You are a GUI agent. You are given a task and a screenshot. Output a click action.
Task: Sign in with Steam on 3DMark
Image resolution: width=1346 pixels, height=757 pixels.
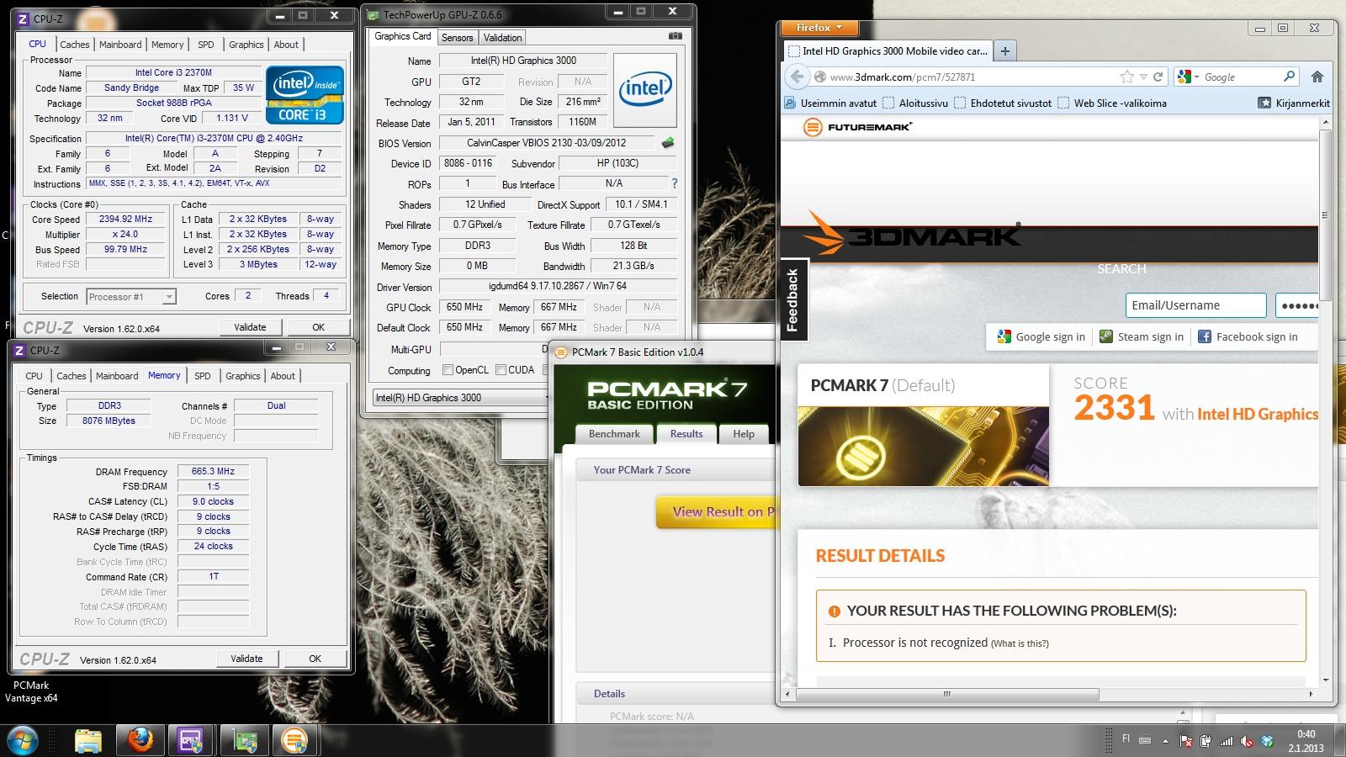[1142, 336]
